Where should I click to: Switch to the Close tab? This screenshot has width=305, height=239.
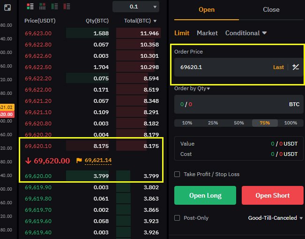tap(271, 9)
